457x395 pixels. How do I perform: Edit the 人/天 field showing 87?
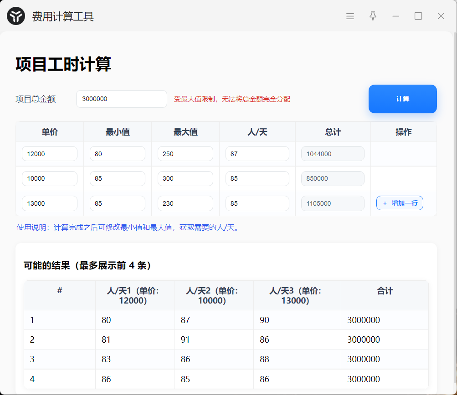(257, 154)
